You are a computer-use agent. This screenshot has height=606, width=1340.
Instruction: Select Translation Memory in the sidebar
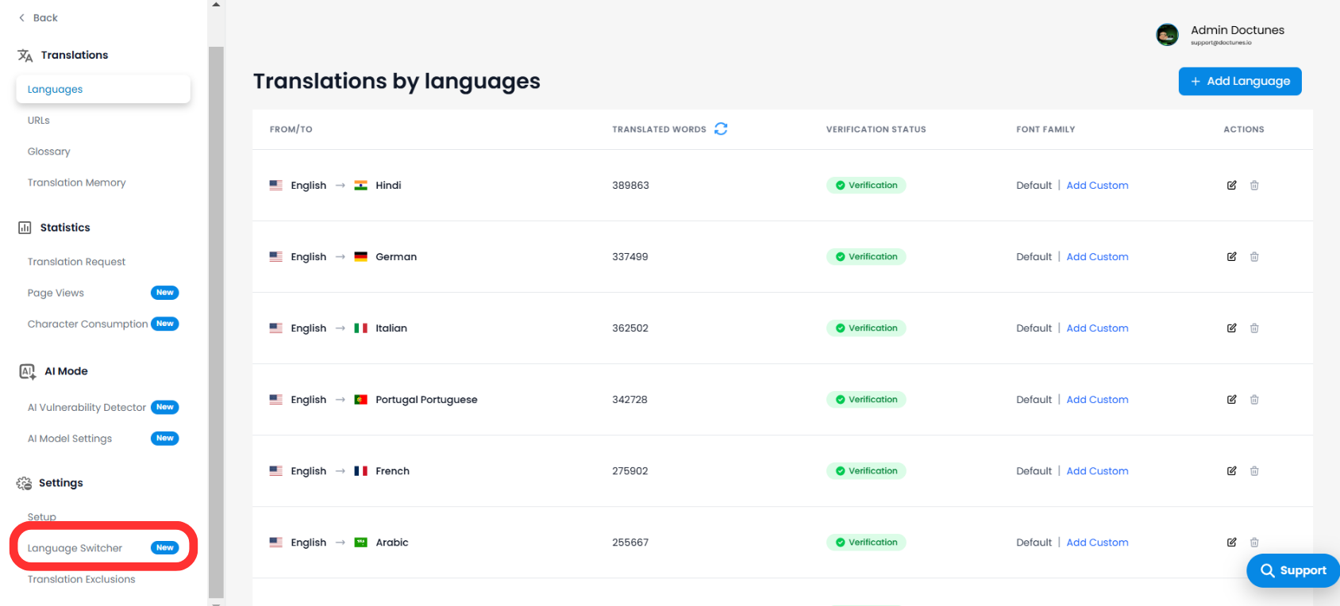77,182
